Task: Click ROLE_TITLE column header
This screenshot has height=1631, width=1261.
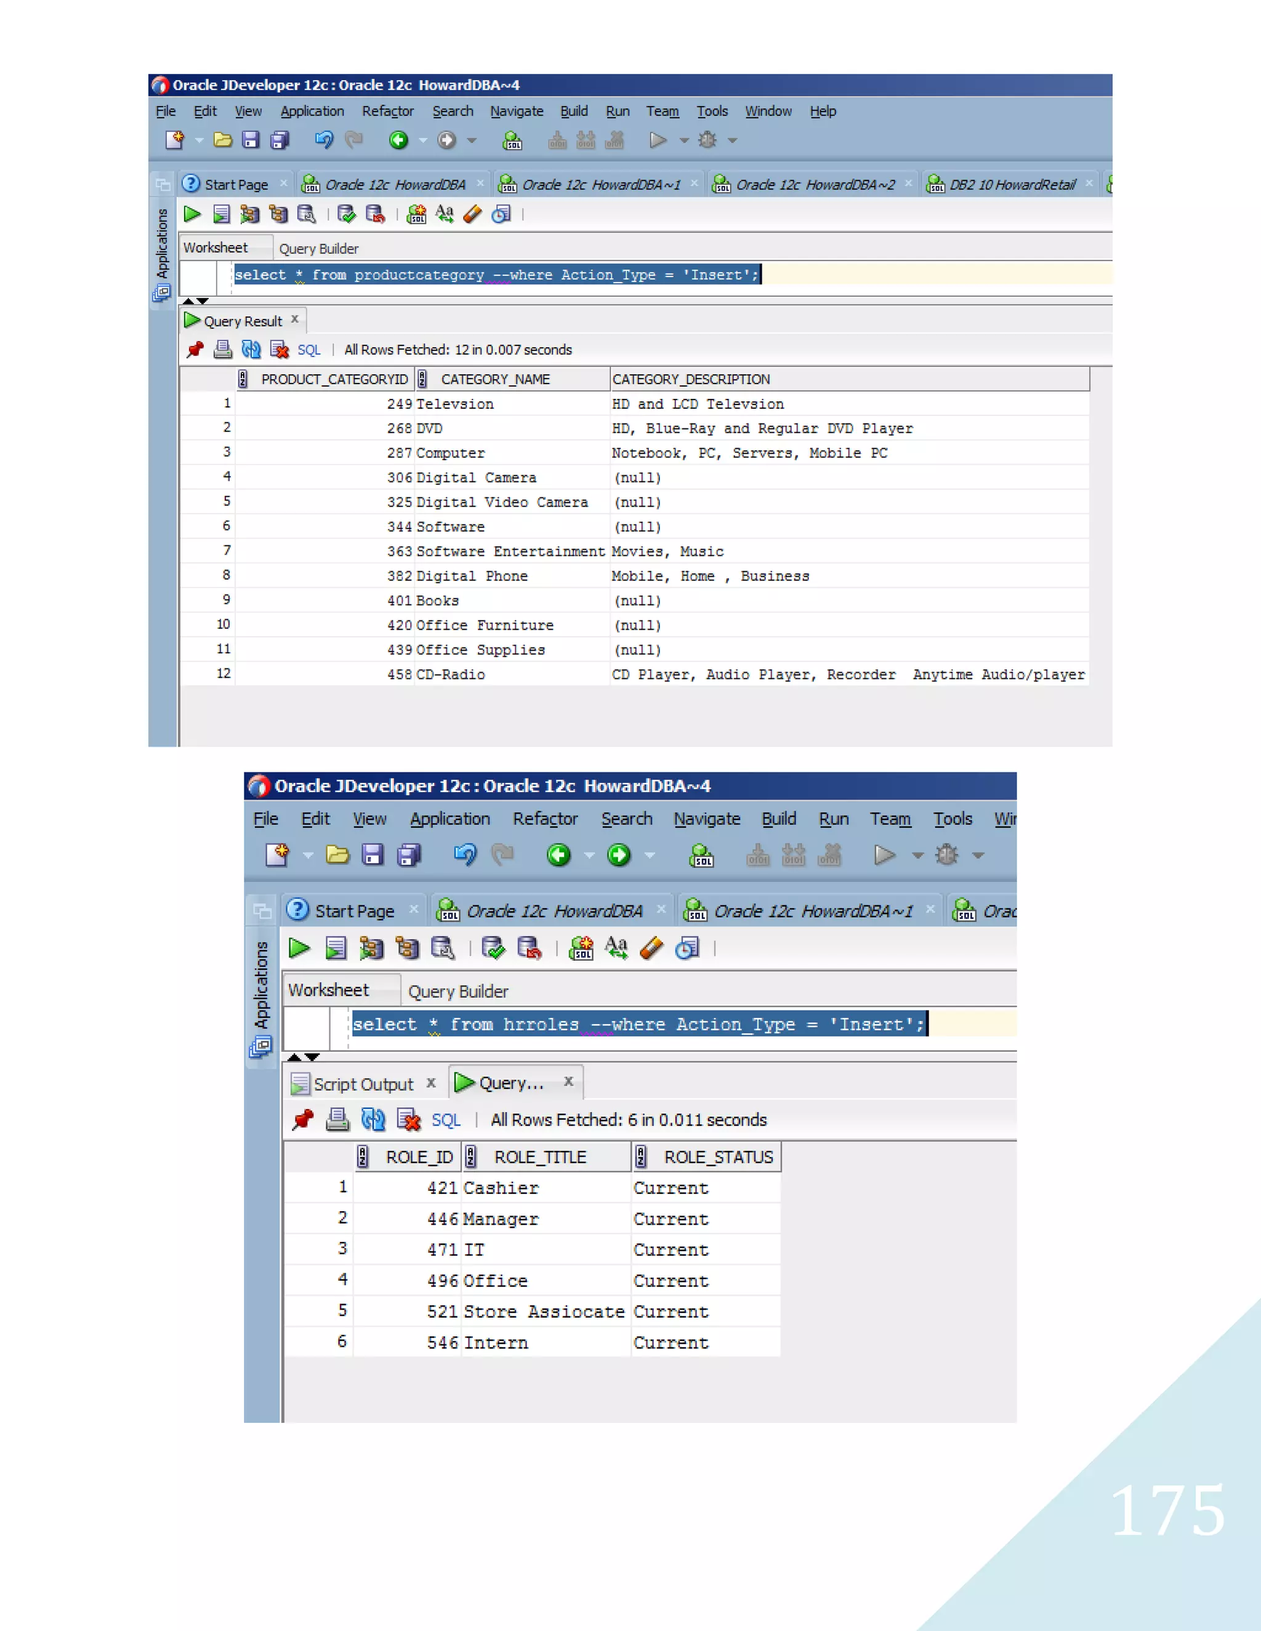Action: [546, 1157]
